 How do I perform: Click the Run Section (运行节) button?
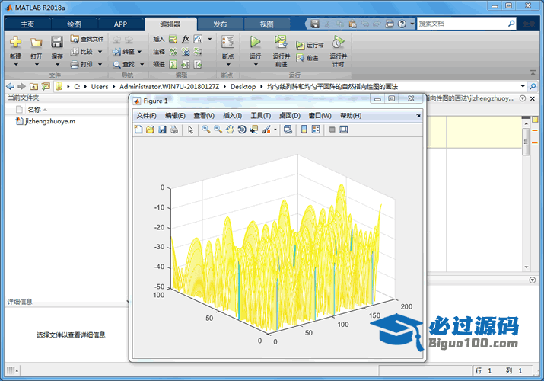[x=310, y=46]
